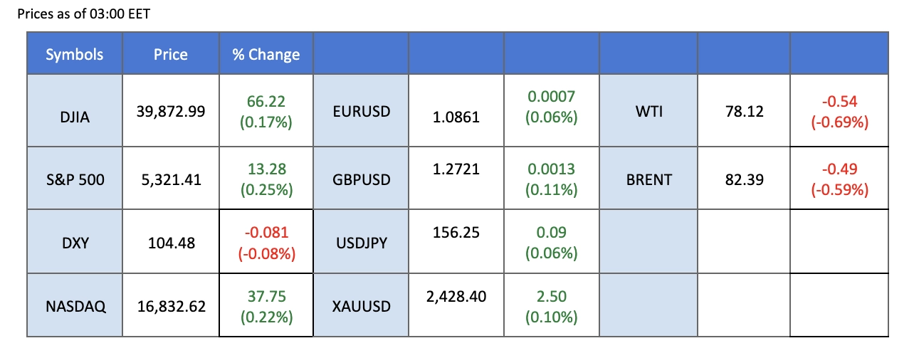Viewport: 914px width, 353px height.
Task: Click the XAUUSD price 2,428.40
Action: [456, 296]
